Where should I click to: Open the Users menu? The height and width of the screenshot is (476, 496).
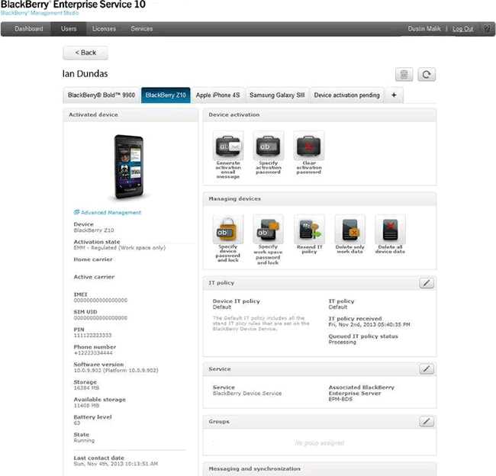click(69, 29)
